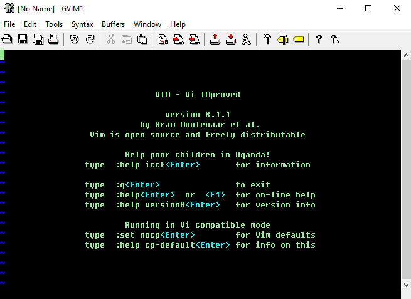This screenshot has height=299, width=411.
Task: Run Make with hammer icon
Action: pyautogui.click(x=267, y=39)
